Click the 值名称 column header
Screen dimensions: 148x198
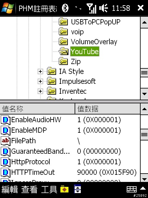tap(37, 109)
